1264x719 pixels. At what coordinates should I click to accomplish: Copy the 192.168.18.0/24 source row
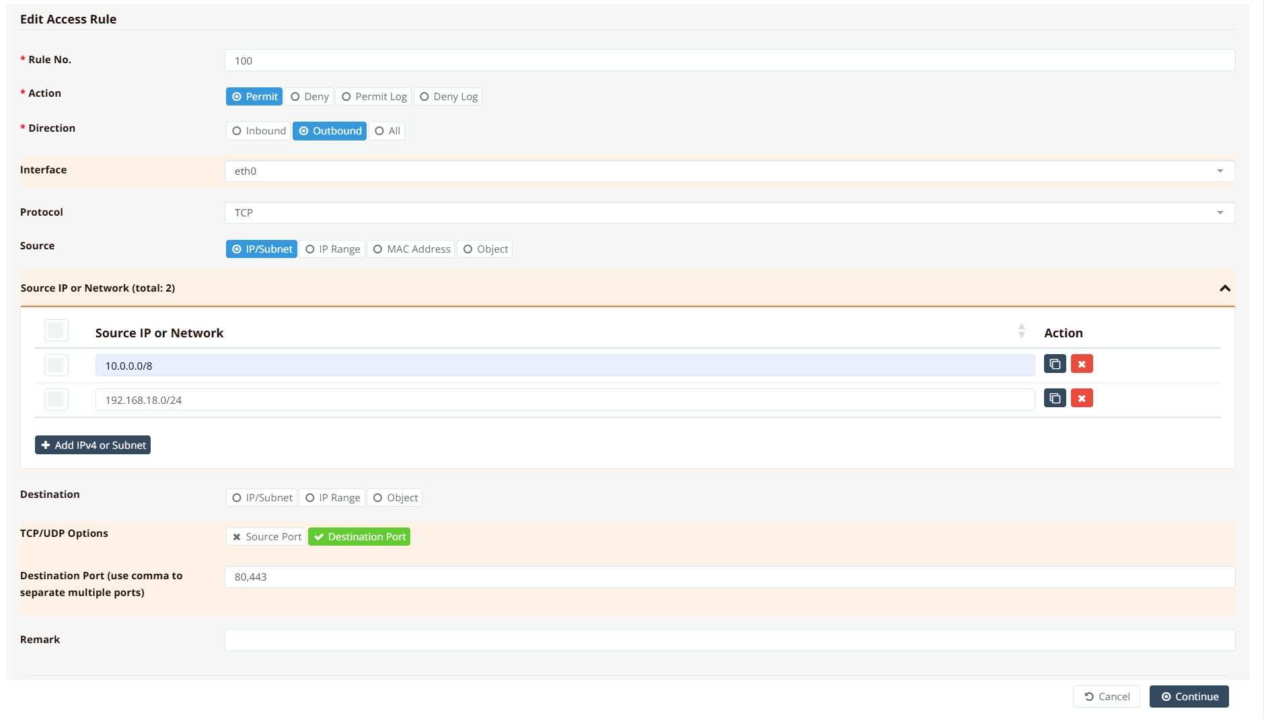[1054, 398]
